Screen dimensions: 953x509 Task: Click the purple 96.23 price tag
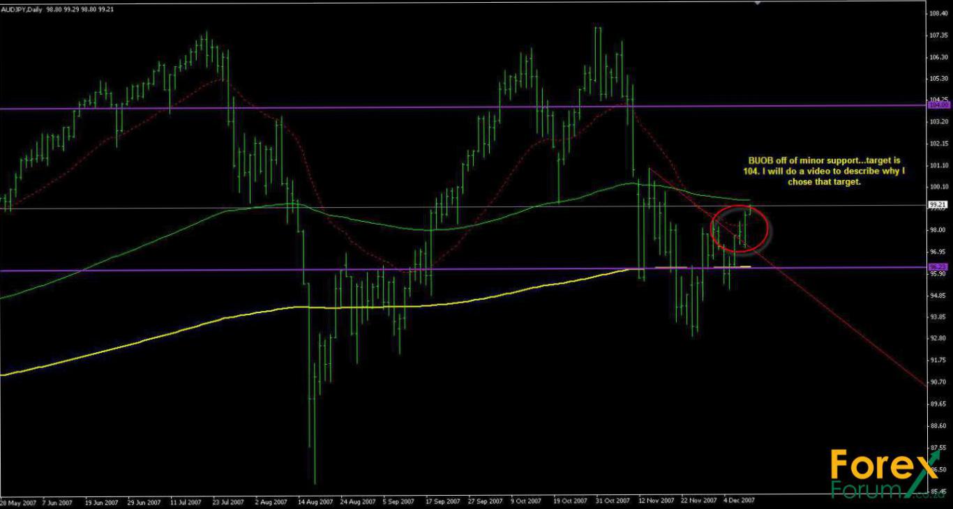[938, 267]
